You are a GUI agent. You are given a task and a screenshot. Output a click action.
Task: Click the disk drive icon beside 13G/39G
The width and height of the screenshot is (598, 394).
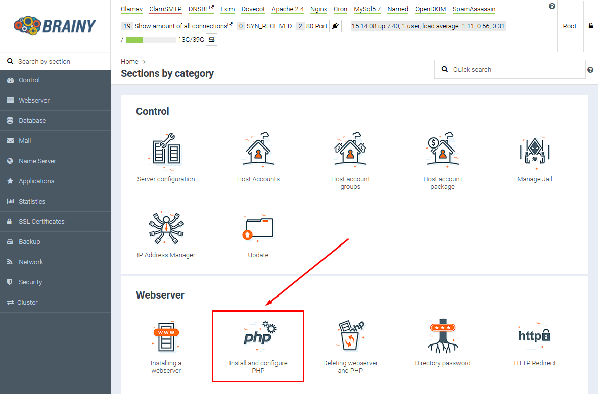click(212, 39)
